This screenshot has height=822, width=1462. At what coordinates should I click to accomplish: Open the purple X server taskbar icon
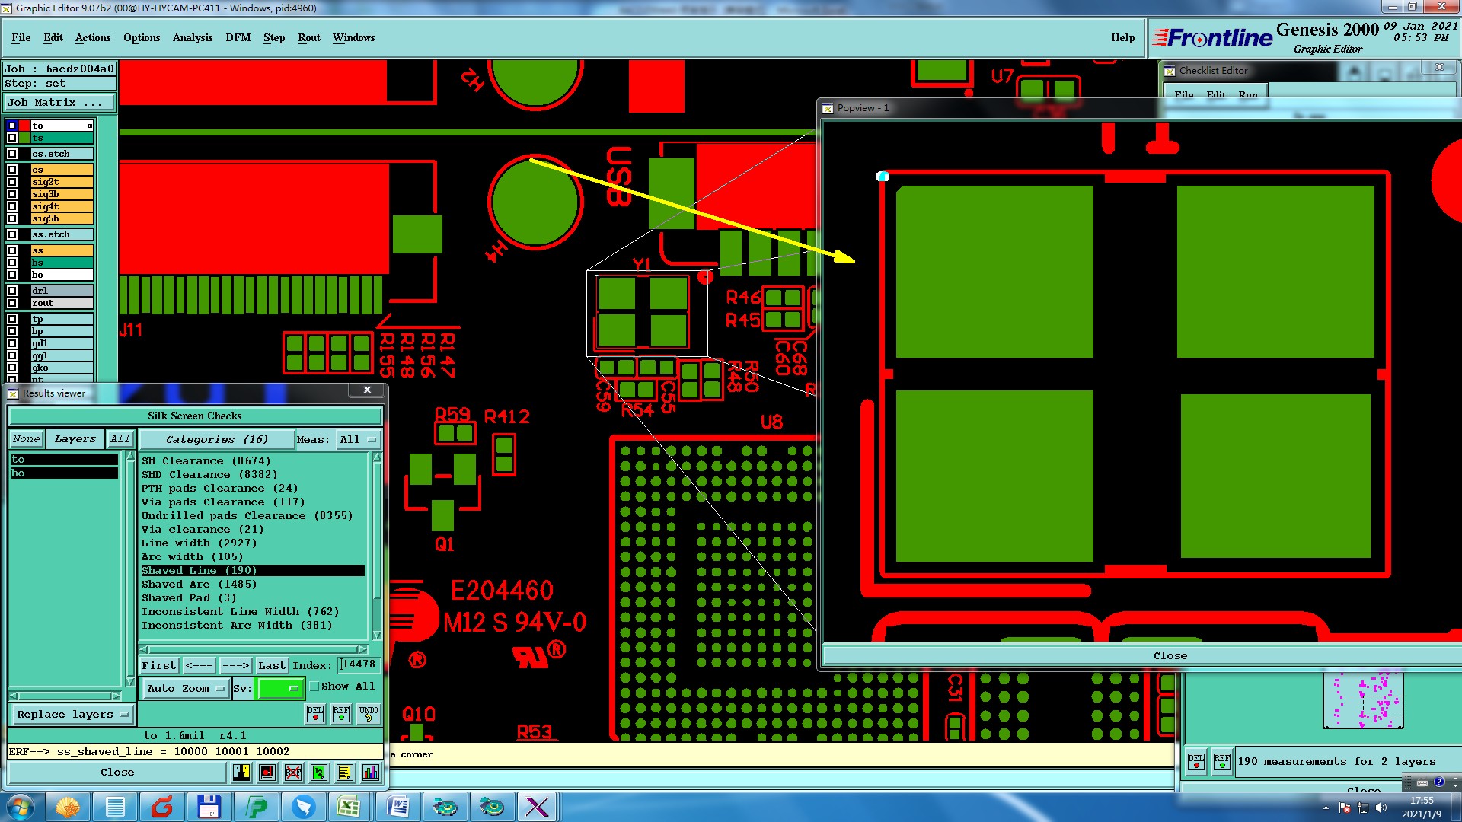click(x=538, y=807)
